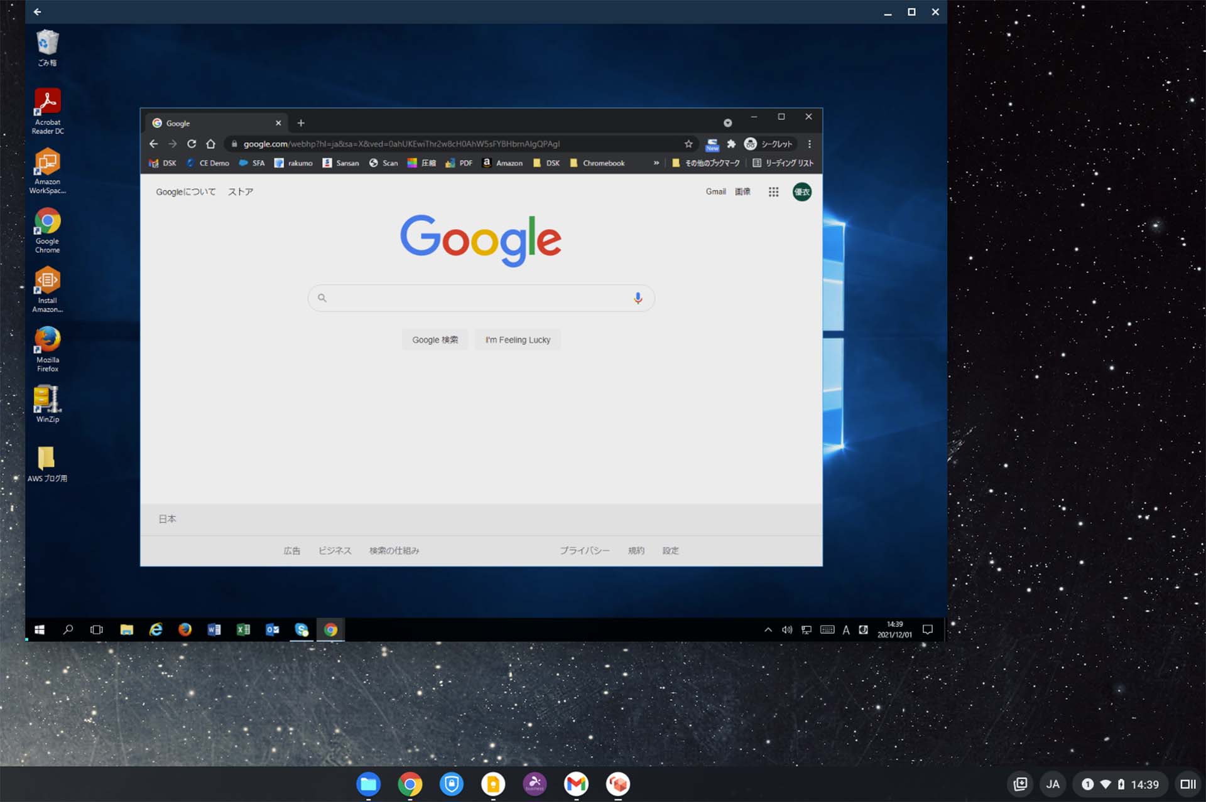This screenshot has height=802, width=1206.
Task: Click the Windows Start button
Action: [x=39, y=629]
